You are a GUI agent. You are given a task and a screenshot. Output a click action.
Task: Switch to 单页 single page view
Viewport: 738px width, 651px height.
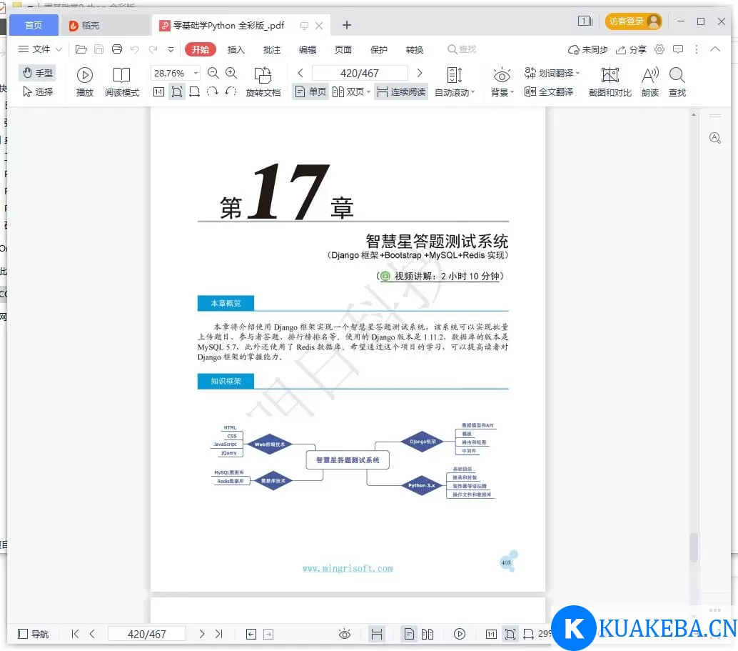[310, 92]
